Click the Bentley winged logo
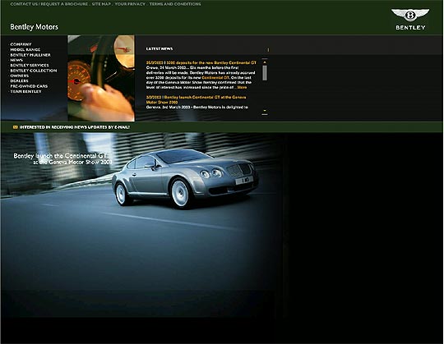 pyautogui.click(x=410, y=19)
